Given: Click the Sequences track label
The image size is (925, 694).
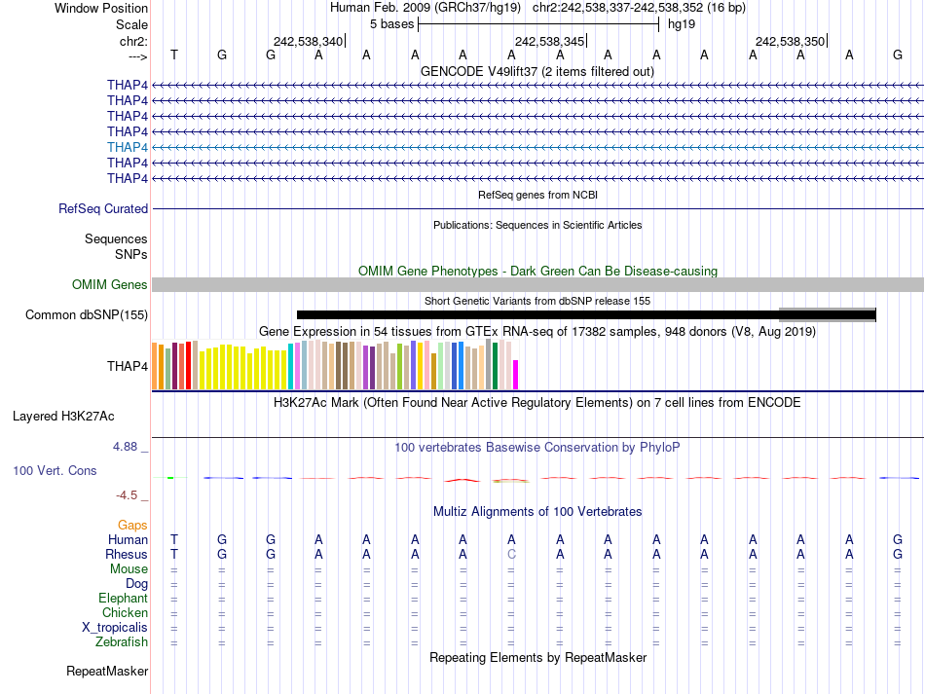Looking at the screenshot, I should coord(116,238).
